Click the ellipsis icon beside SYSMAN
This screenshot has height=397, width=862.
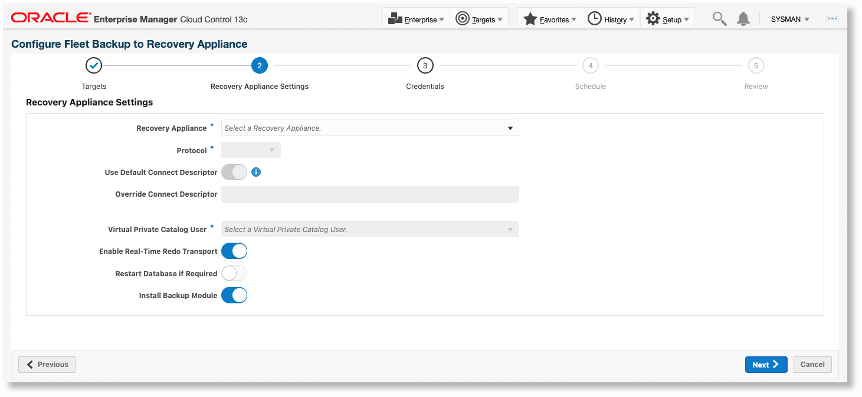(832, 18)
